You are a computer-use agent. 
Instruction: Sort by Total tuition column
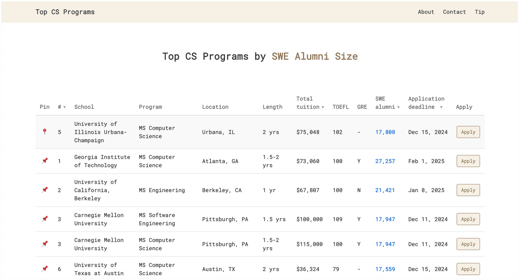click(310, 103)
